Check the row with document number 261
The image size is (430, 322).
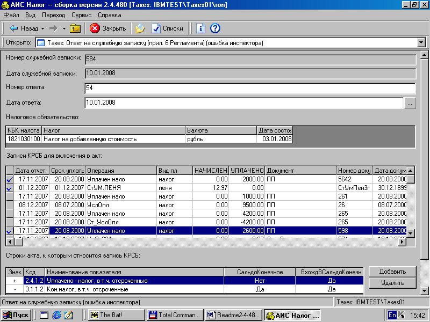tap(9, 196)
